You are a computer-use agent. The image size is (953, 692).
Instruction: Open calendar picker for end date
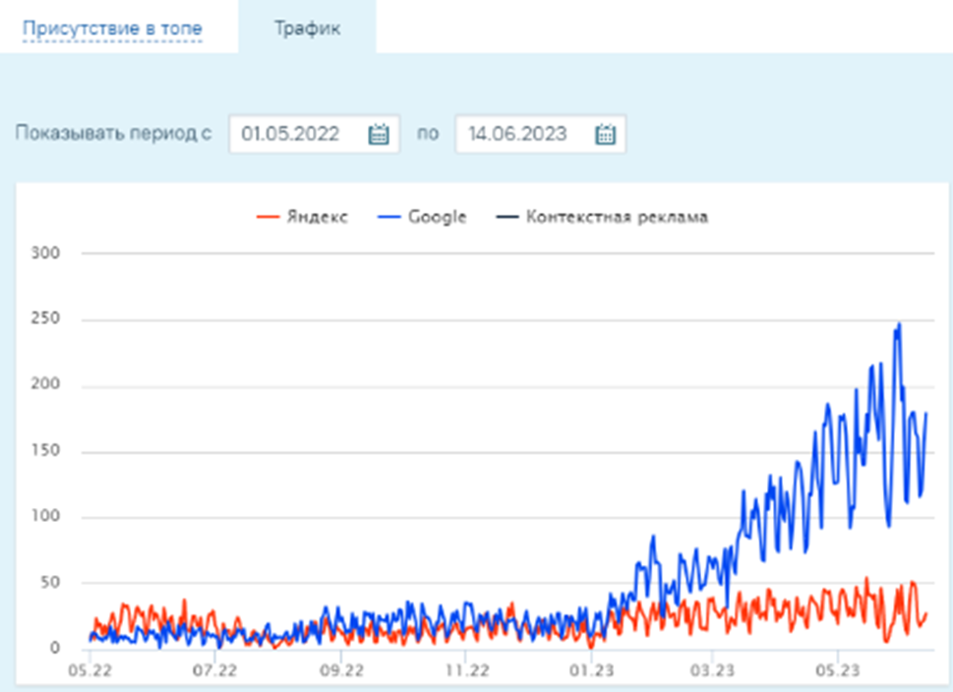pos(606,134)
